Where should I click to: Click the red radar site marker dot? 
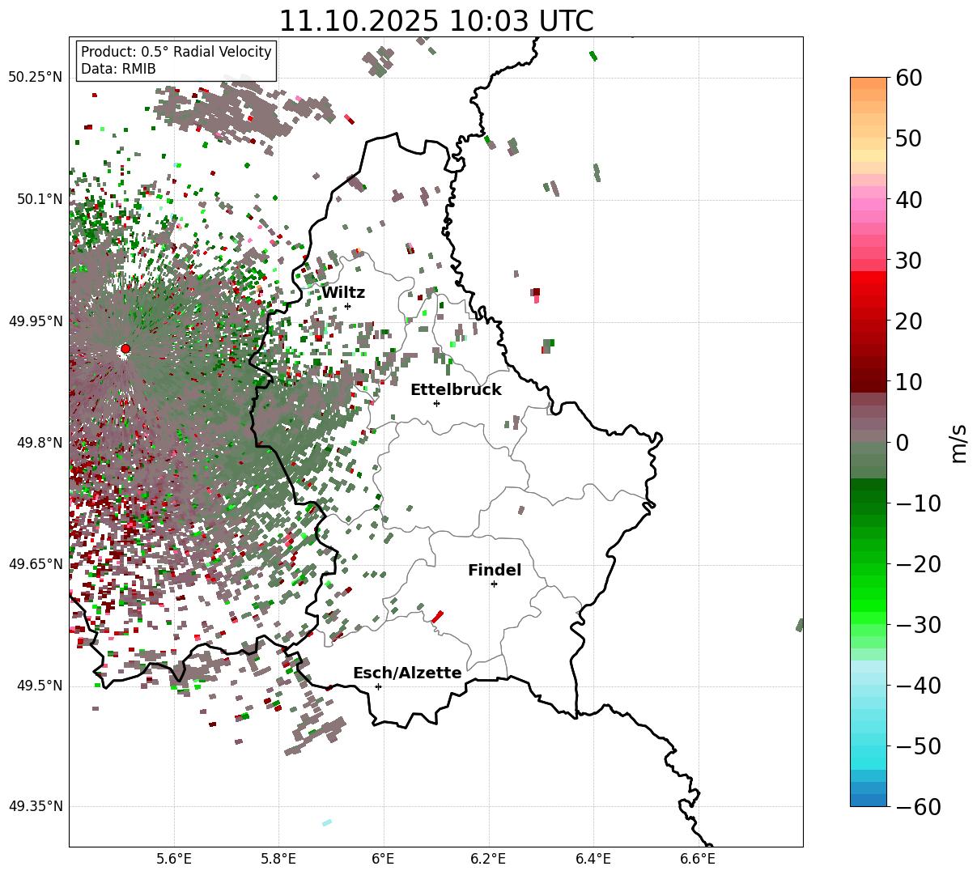125,349
